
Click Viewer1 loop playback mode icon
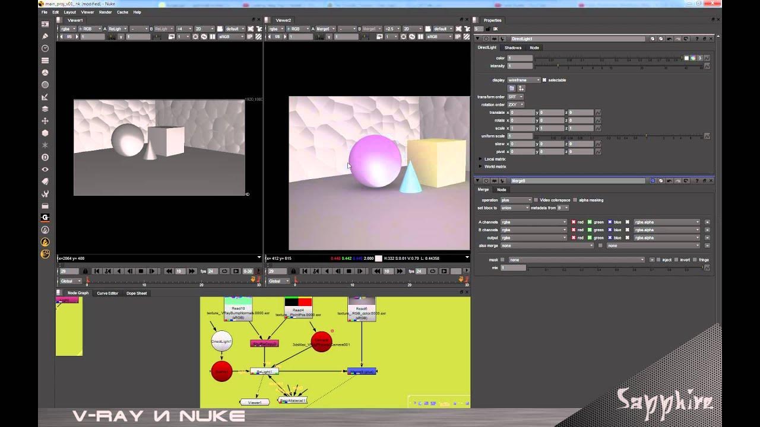(225, 271)
